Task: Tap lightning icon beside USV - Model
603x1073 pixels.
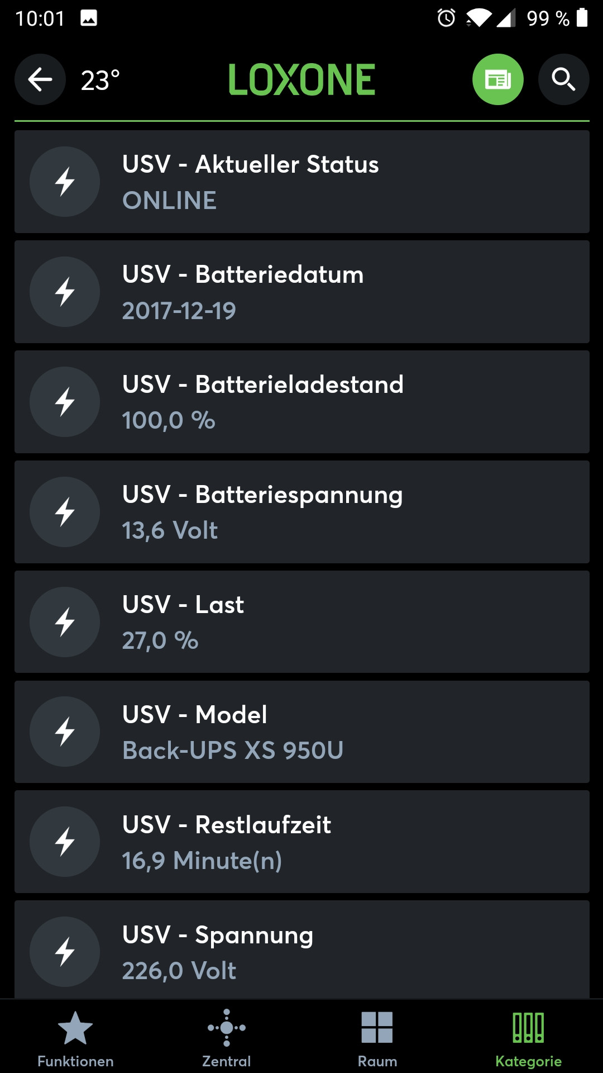Action: click(x=65, y=732)
